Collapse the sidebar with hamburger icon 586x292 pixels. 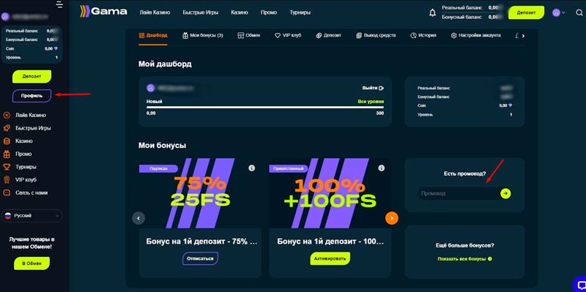[x=59, y=5]
